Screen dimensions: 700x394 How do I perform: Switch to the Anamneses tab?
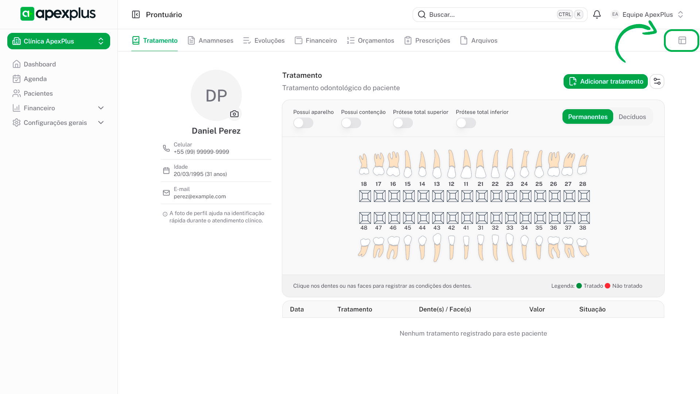[x=210, y=41]
